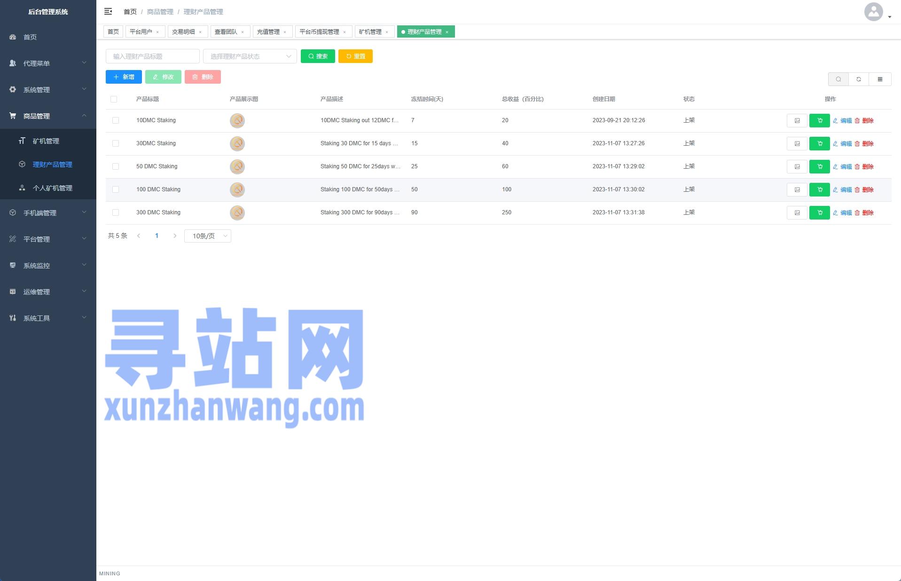Image resolution: width=901 pixels, height=581 pixels.
Task: Click green cart button for 10DMC Staking
Action: point(819,121)
